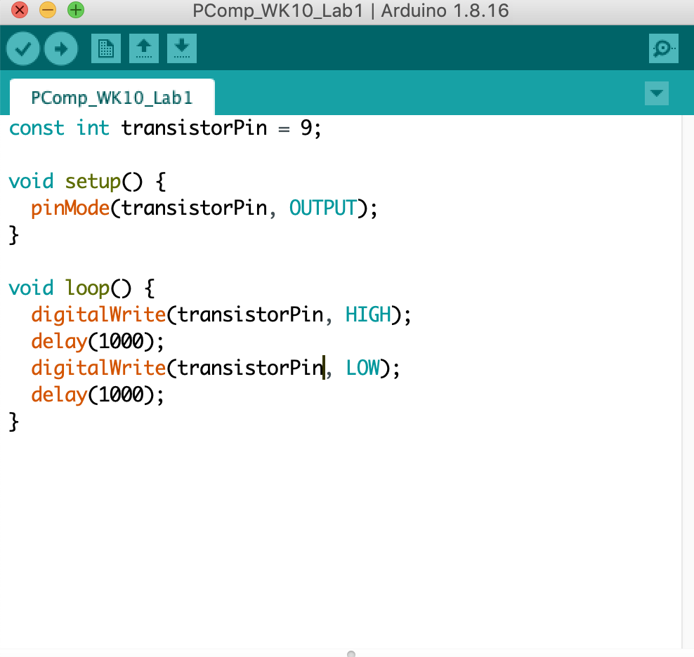Maximize the window with the green button

click(x=75, y=11)
